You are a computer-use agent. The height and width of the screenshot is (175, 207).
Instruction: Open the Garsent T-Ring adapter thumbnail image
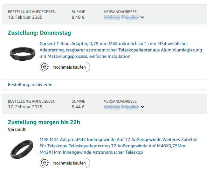coord(23,54)
